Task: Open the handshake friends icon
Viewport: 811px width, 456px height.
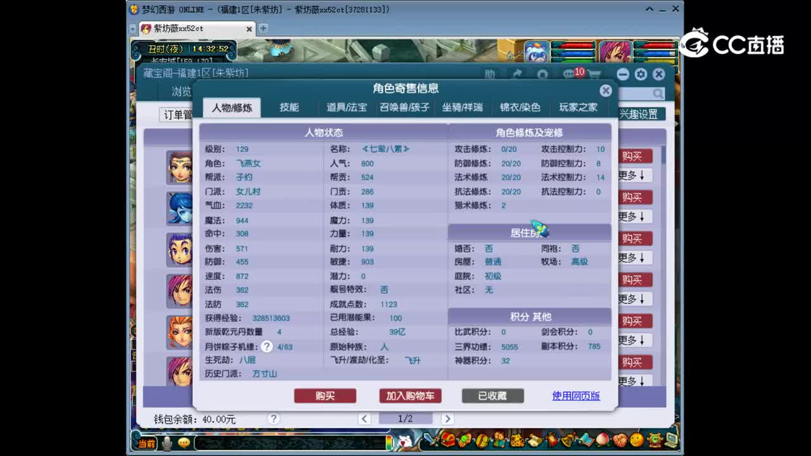Action: (x=620, y=440)
